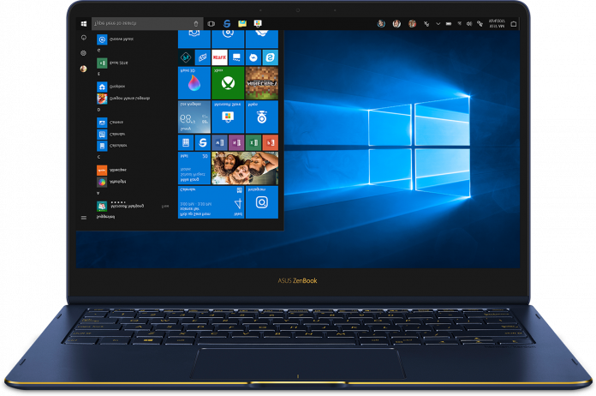
Task: Show hidden icons chevron in system tray
Action: point(438,24)
